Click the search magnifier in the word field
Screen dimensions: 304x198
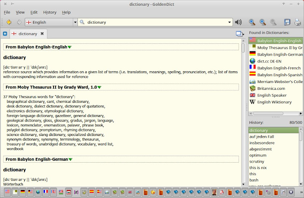[82, 22]
